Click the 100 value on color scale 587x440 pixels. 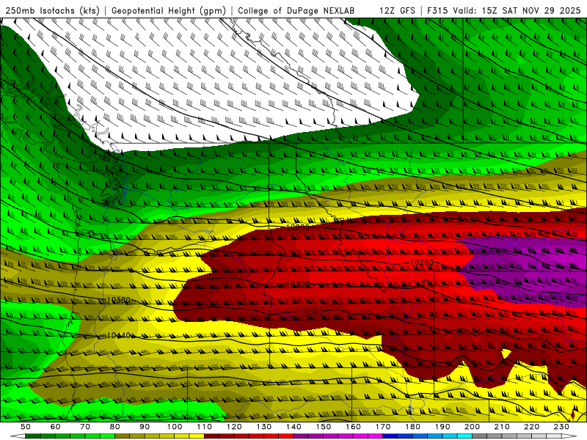coord(175,427)
